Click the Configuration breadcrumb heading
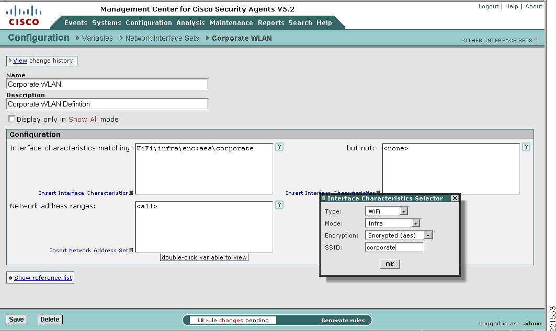Image resolution: width=556 pixels, height=331 pixels. point(39,38)
